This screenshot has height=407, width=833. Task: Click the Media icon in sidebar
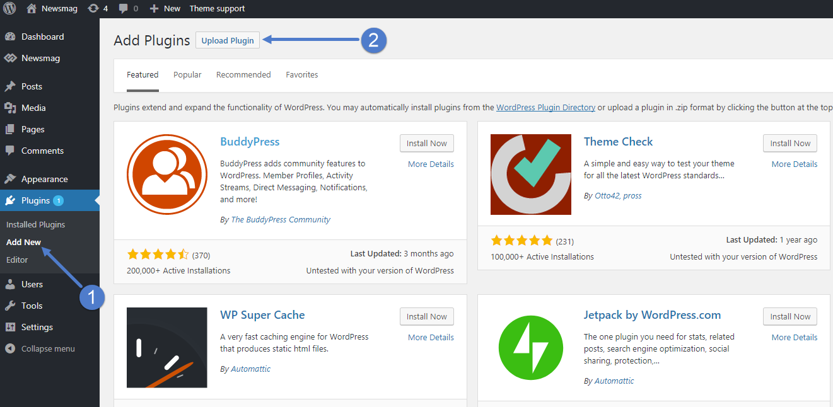(x=10, y=108)
